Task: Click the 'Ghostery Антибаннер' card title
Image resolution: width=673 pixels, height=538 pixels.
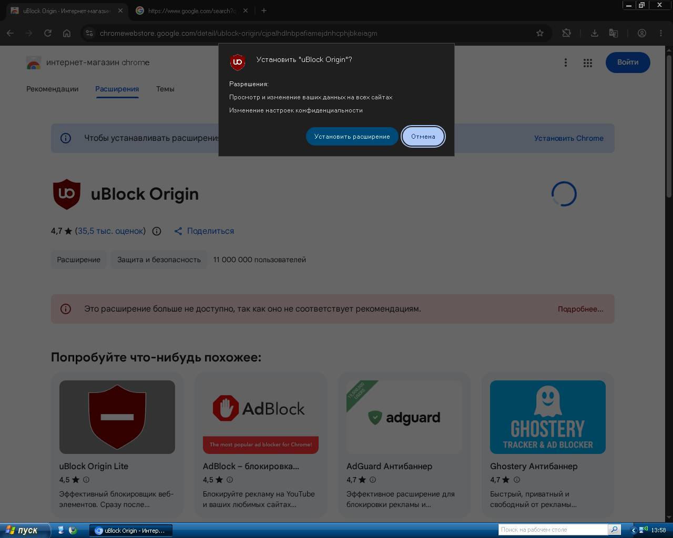Action: tap(534, 466)
